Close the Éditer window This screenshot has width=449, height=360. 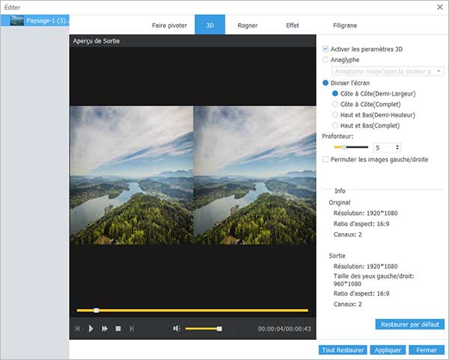click(x=438, y=7)
